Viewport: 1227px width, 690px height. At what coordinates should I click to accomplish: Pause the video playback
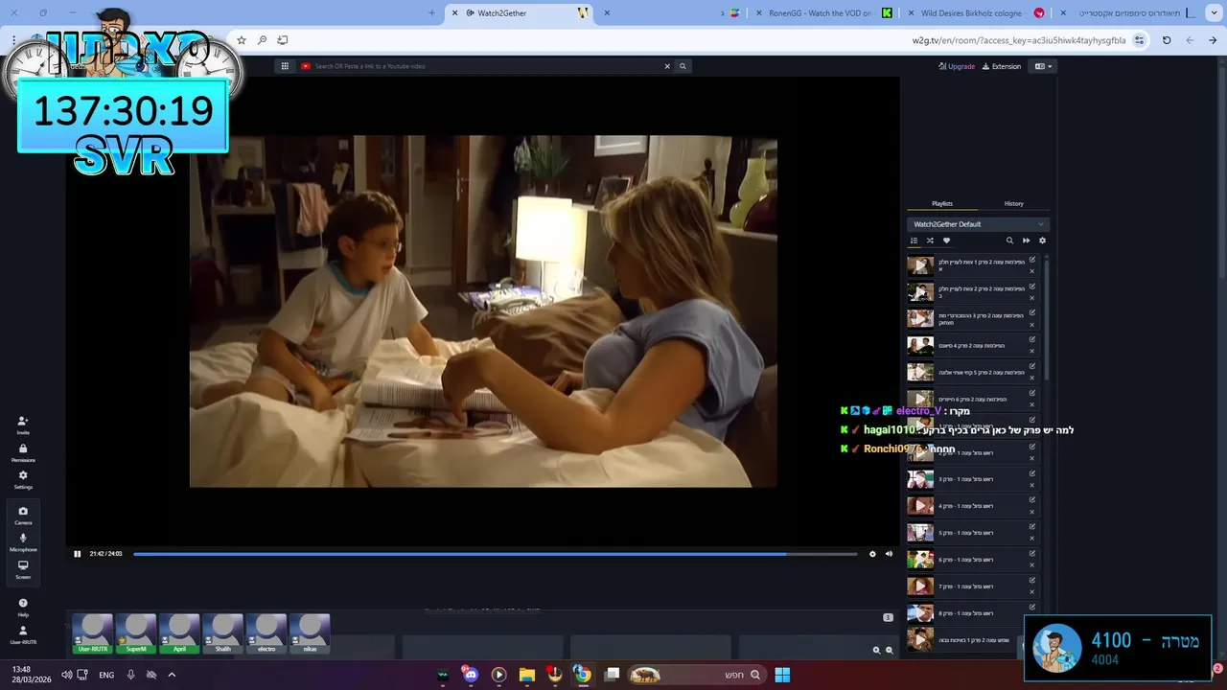78,554
